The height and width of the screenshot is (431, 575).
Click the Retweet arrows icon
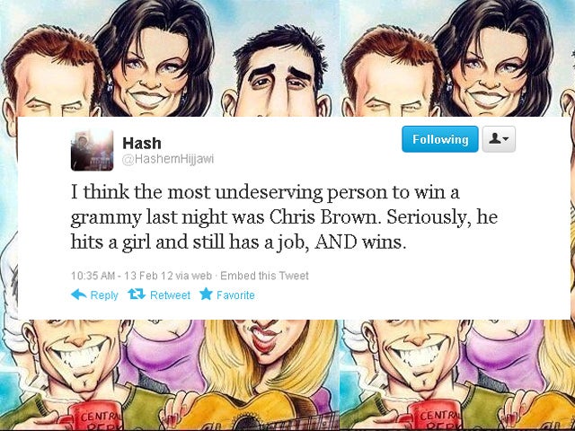(137, 294)
